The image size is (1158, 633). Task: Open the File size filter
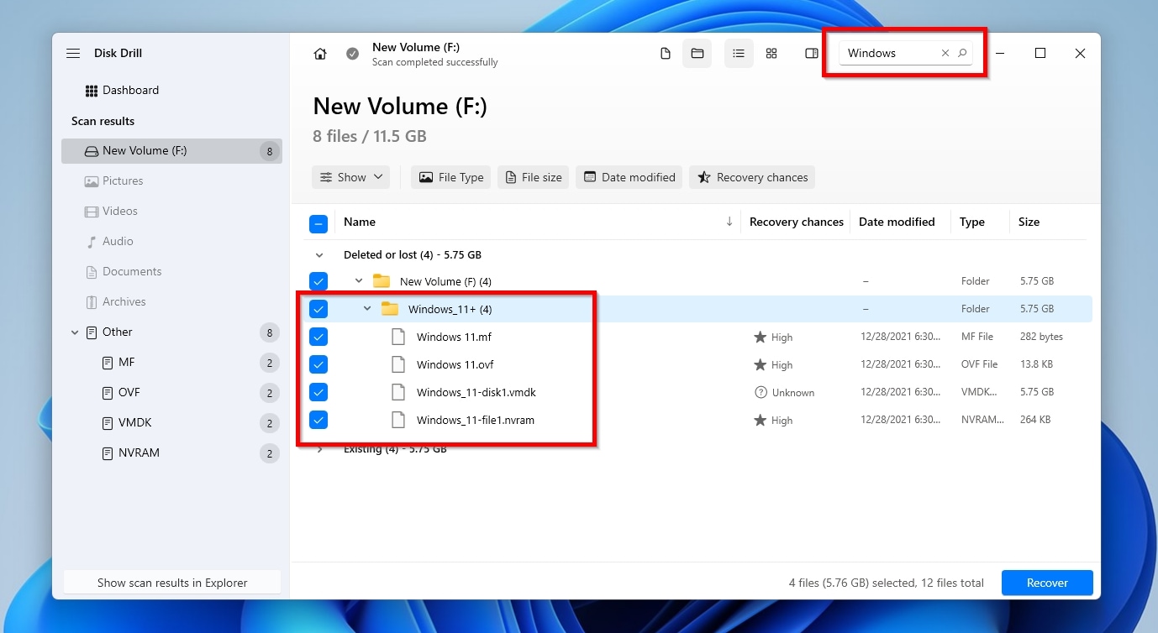coord(533,177)
